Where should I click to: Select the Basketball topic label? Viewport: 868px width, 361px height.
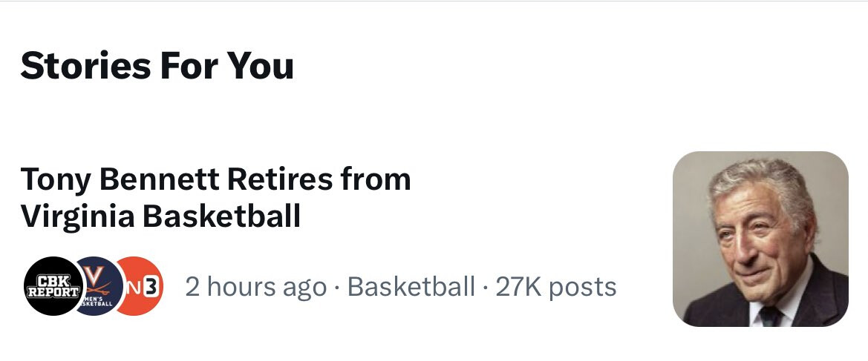pos(411,286)
